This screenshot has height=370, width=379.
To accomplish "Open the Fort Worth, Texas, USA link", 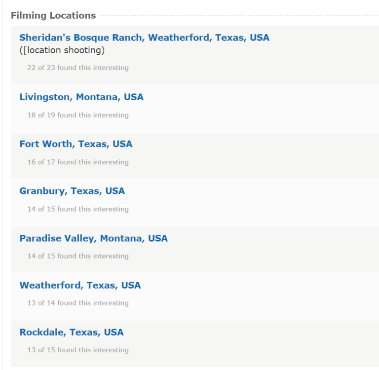I will 76,144.
